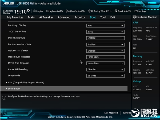
Task: Go to the Exit tab
Action: [x=113, y=17]
